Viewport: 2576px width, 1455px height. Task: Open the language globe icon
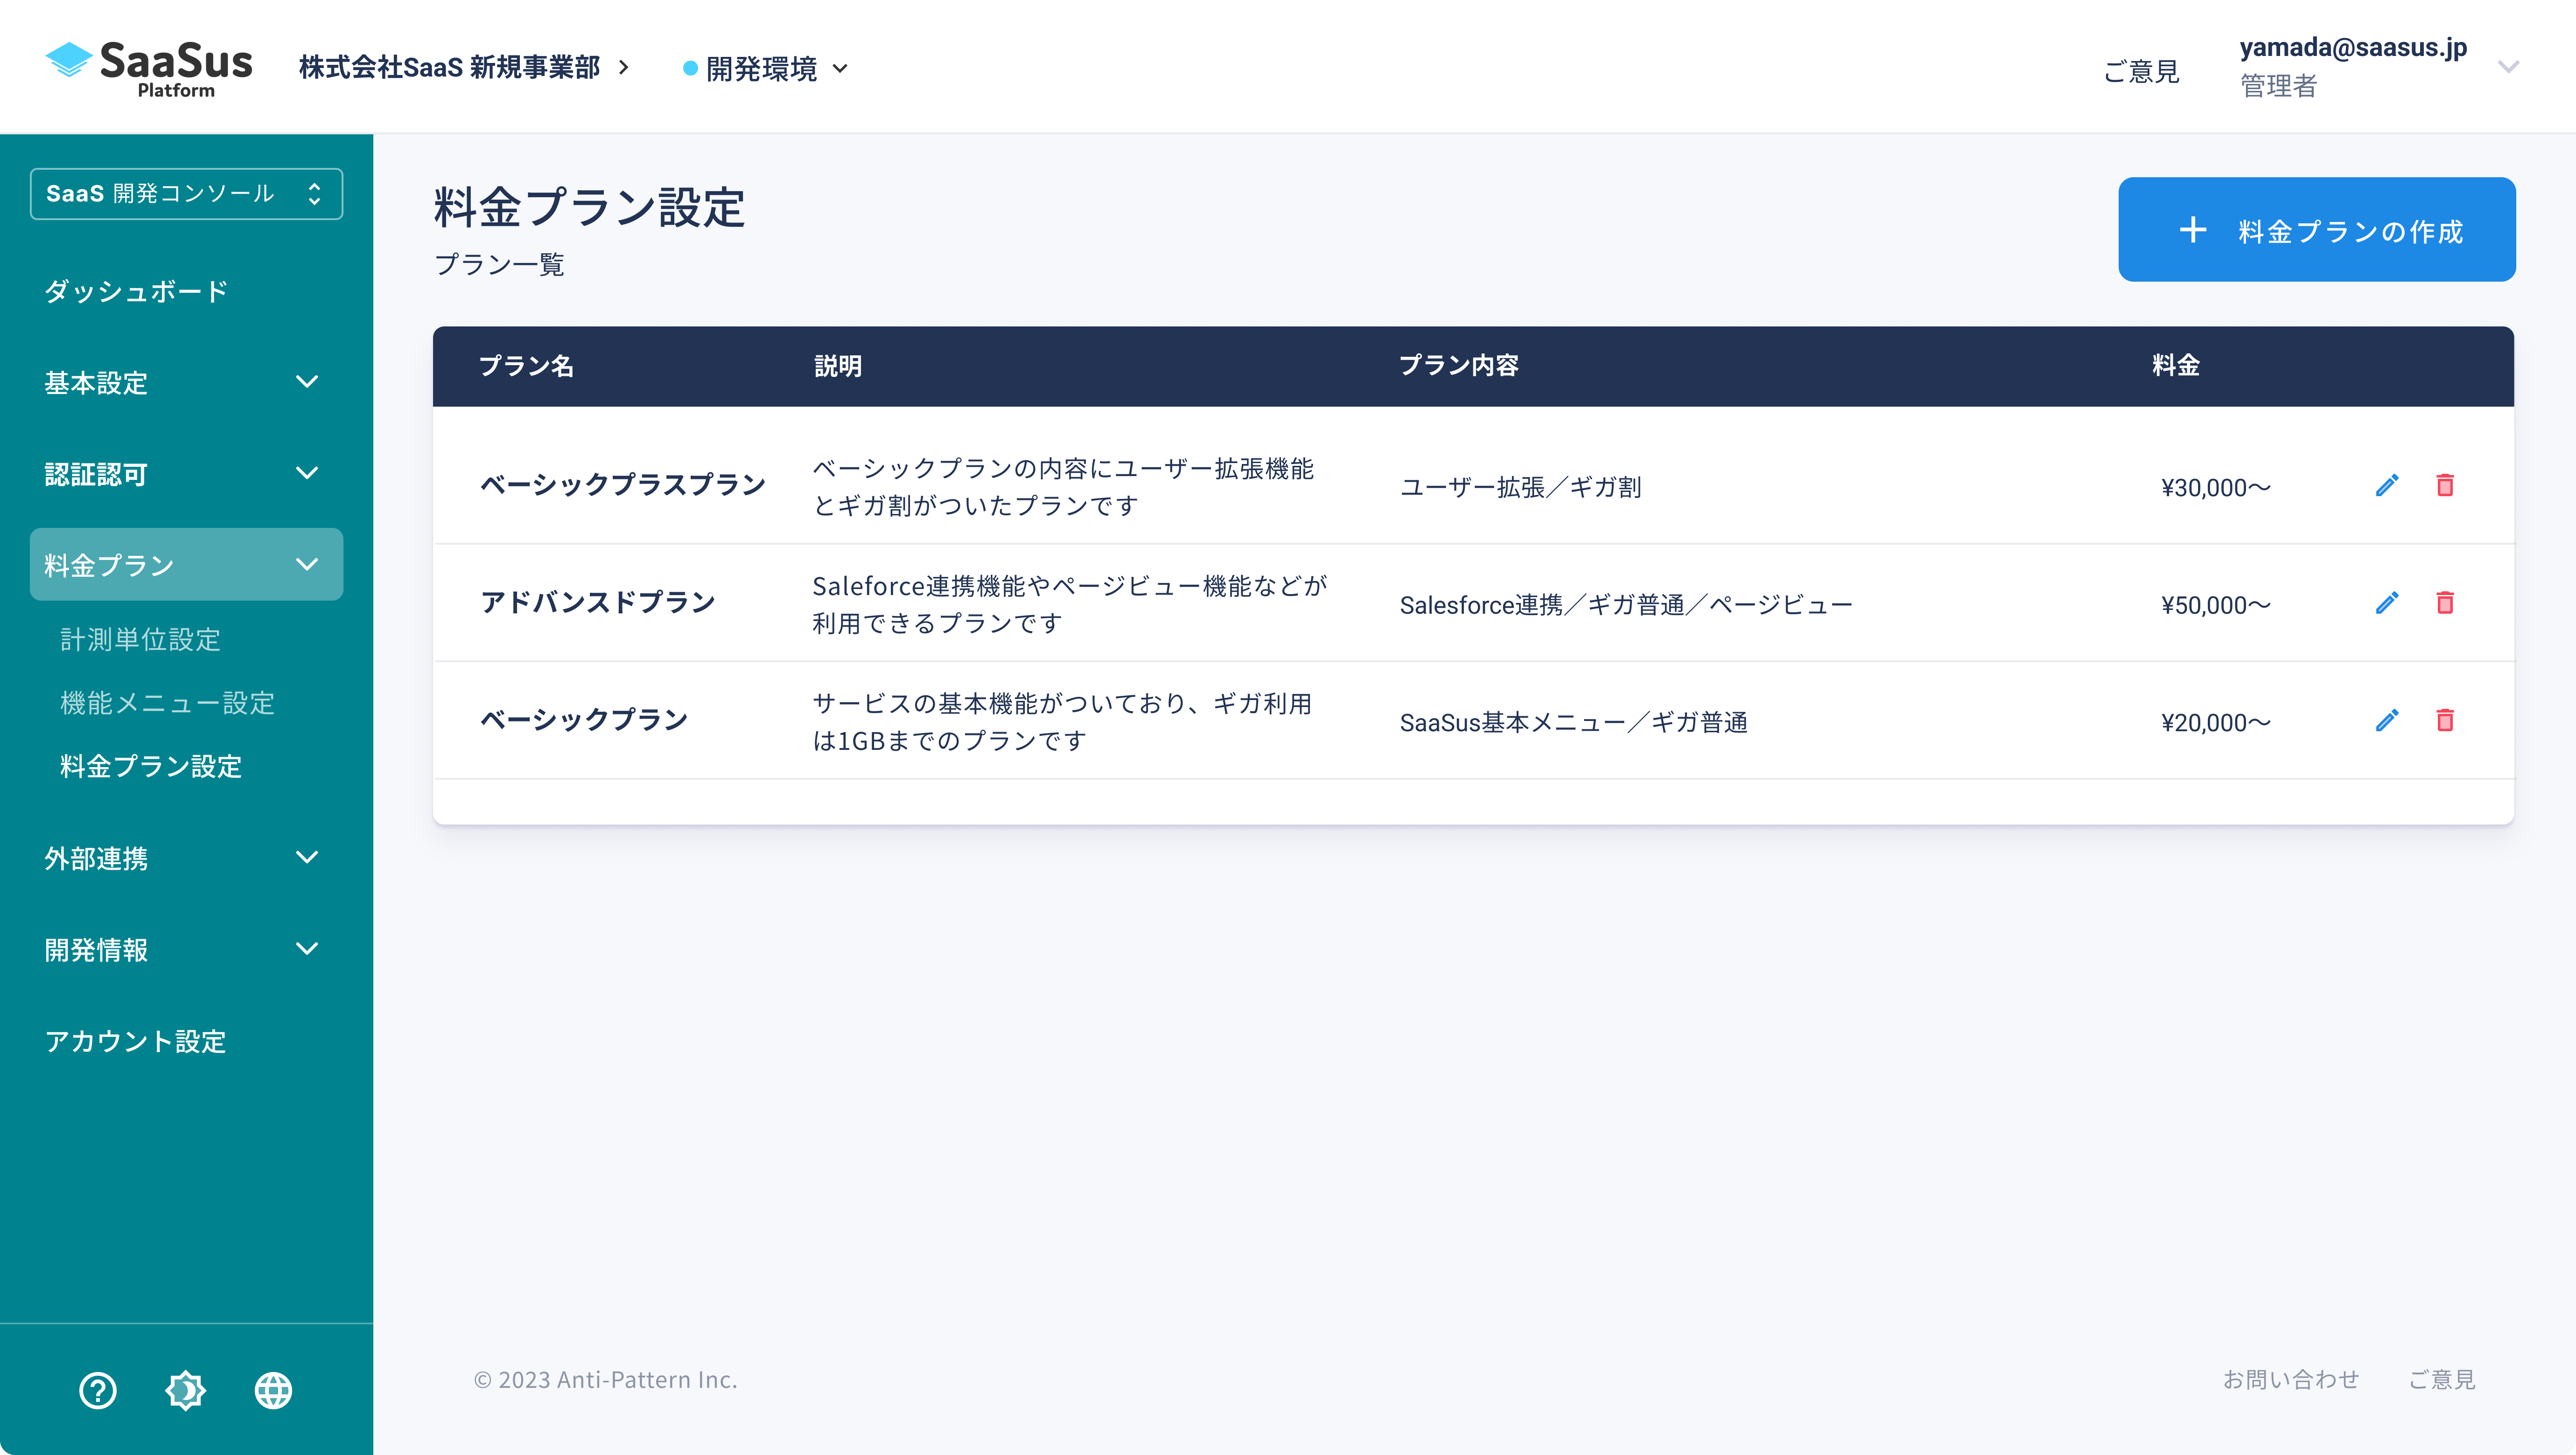pyautogui.click(x=273, y=1390)
